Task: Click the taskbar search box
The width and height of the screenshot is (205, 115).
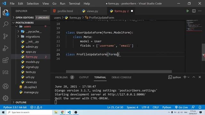Action: click(x=29, y=112)
